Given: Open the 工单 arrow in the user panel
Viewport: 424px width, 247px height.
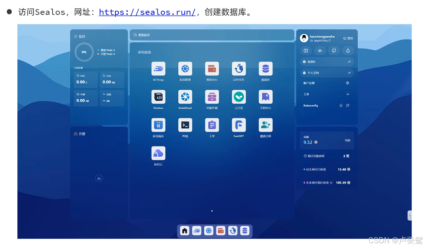Looking at the screenshot, I should 347,94.
